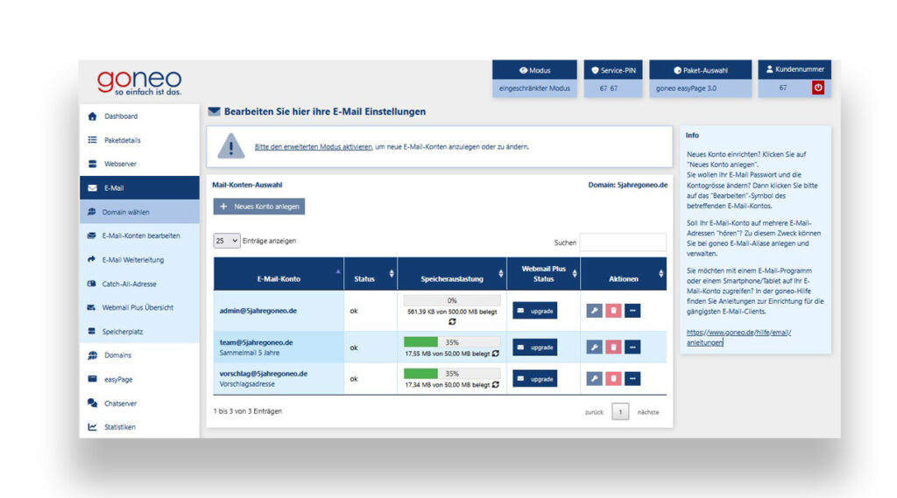Image resolution: width=897 pixels, height=498 pixels.
Task: Click upgrade for vorschlag@5jahregoneo.de
Action: pyautogui.click(x=535, y=378)
